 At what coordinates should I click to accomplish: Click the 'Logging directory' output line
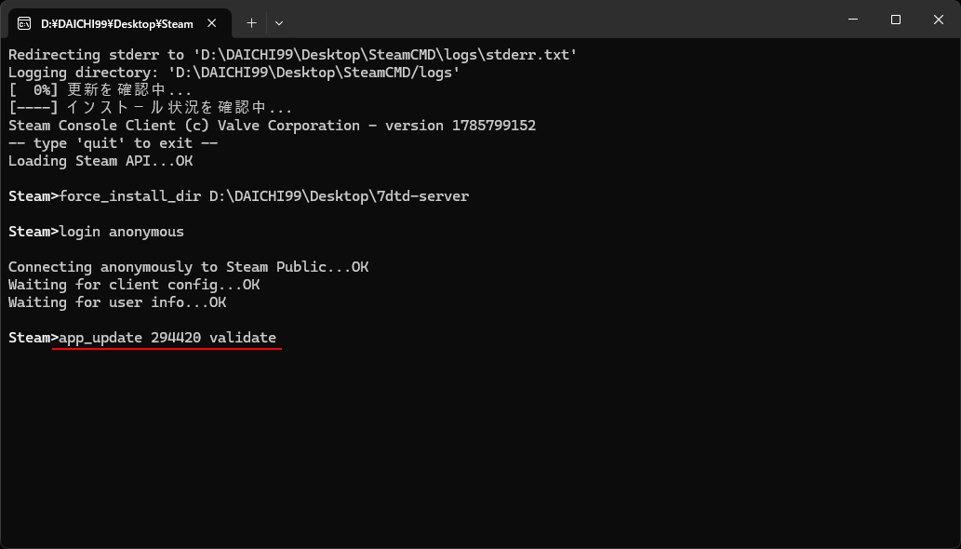click(234, 73)
